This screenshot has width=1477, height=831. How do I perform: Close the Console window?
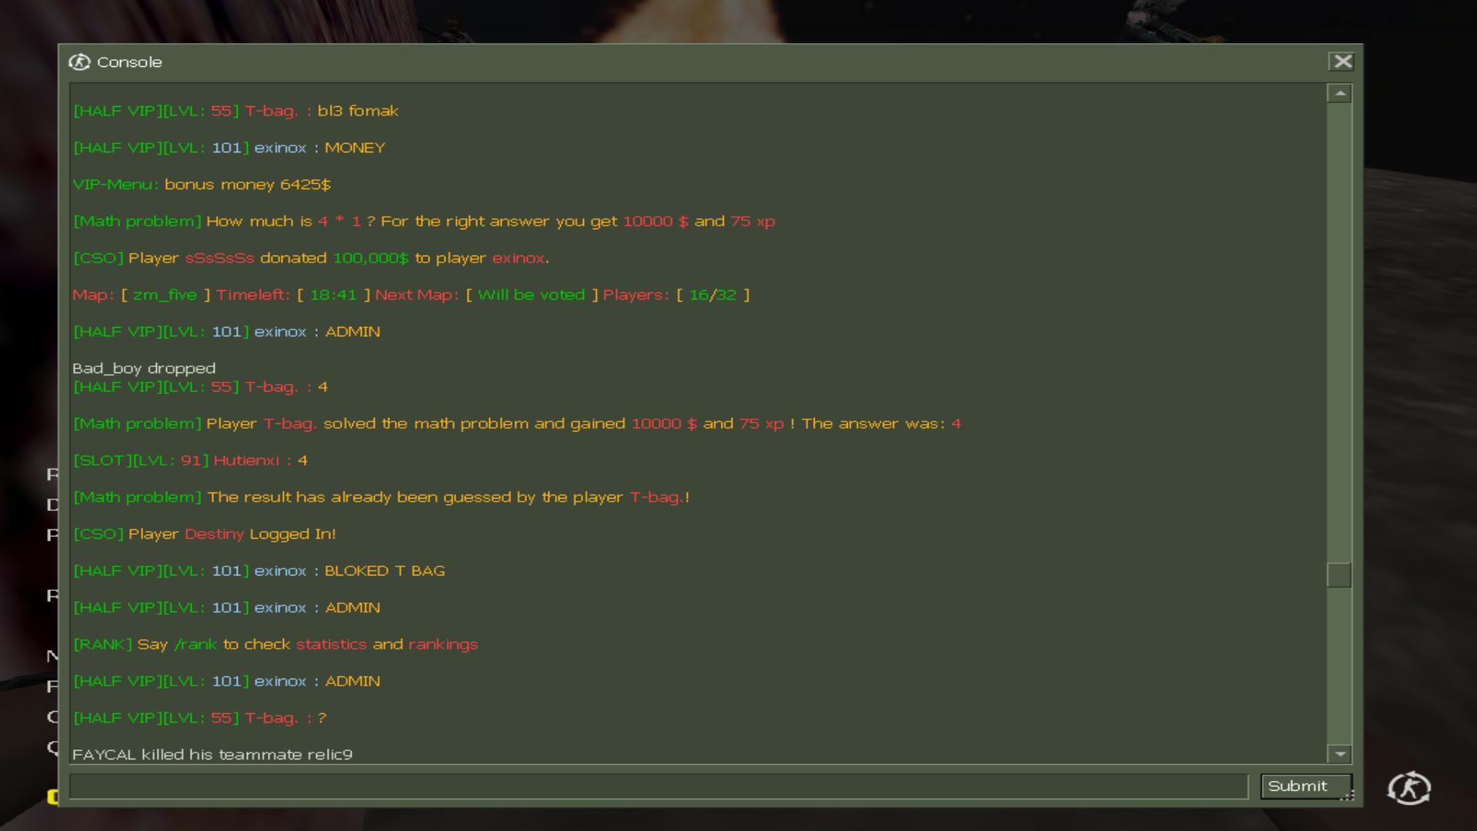point(1342,62)
